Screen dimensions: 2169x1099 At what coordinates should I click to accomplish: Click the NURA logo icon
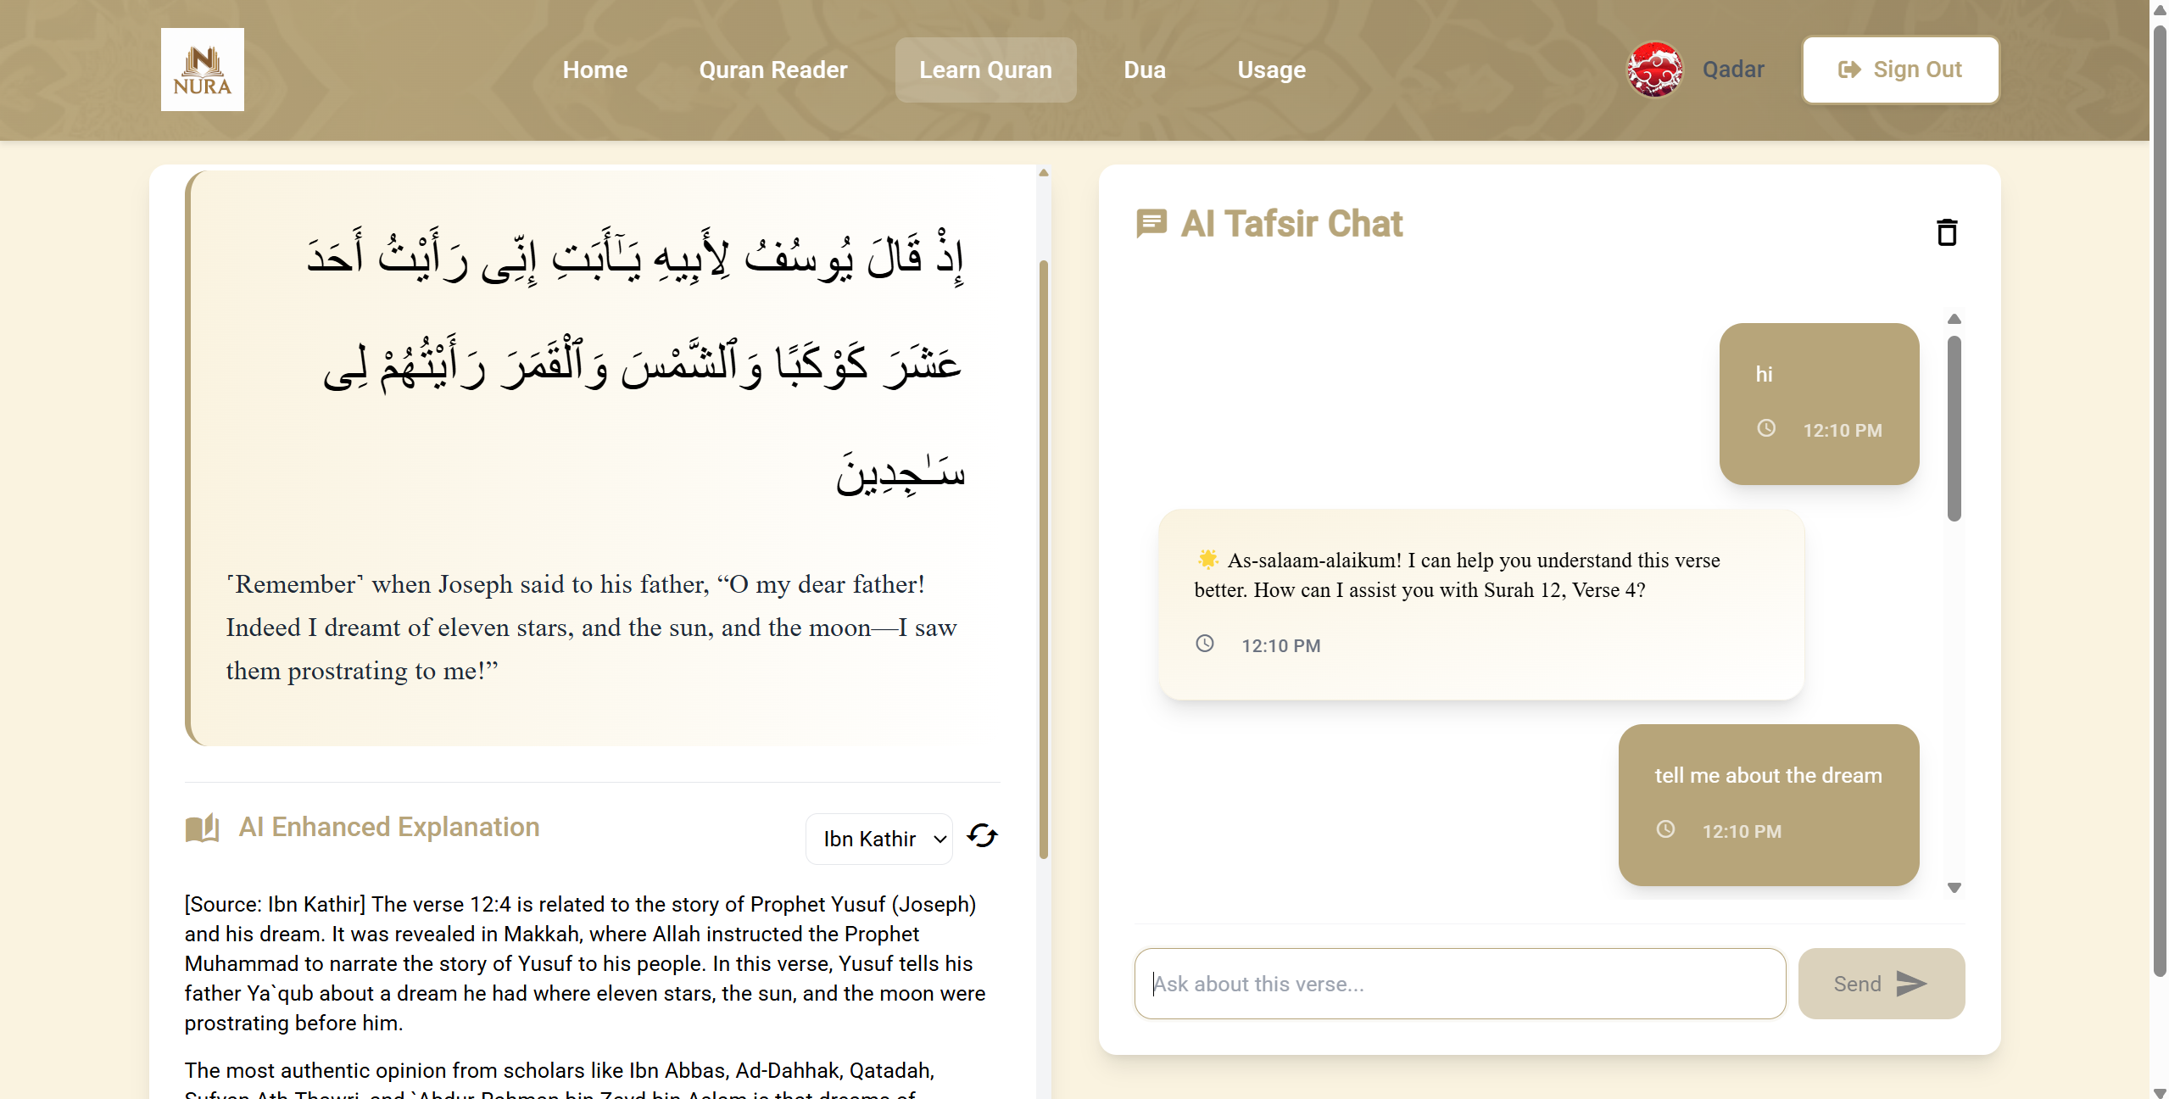pyautogui.click(x=202, y=70)
